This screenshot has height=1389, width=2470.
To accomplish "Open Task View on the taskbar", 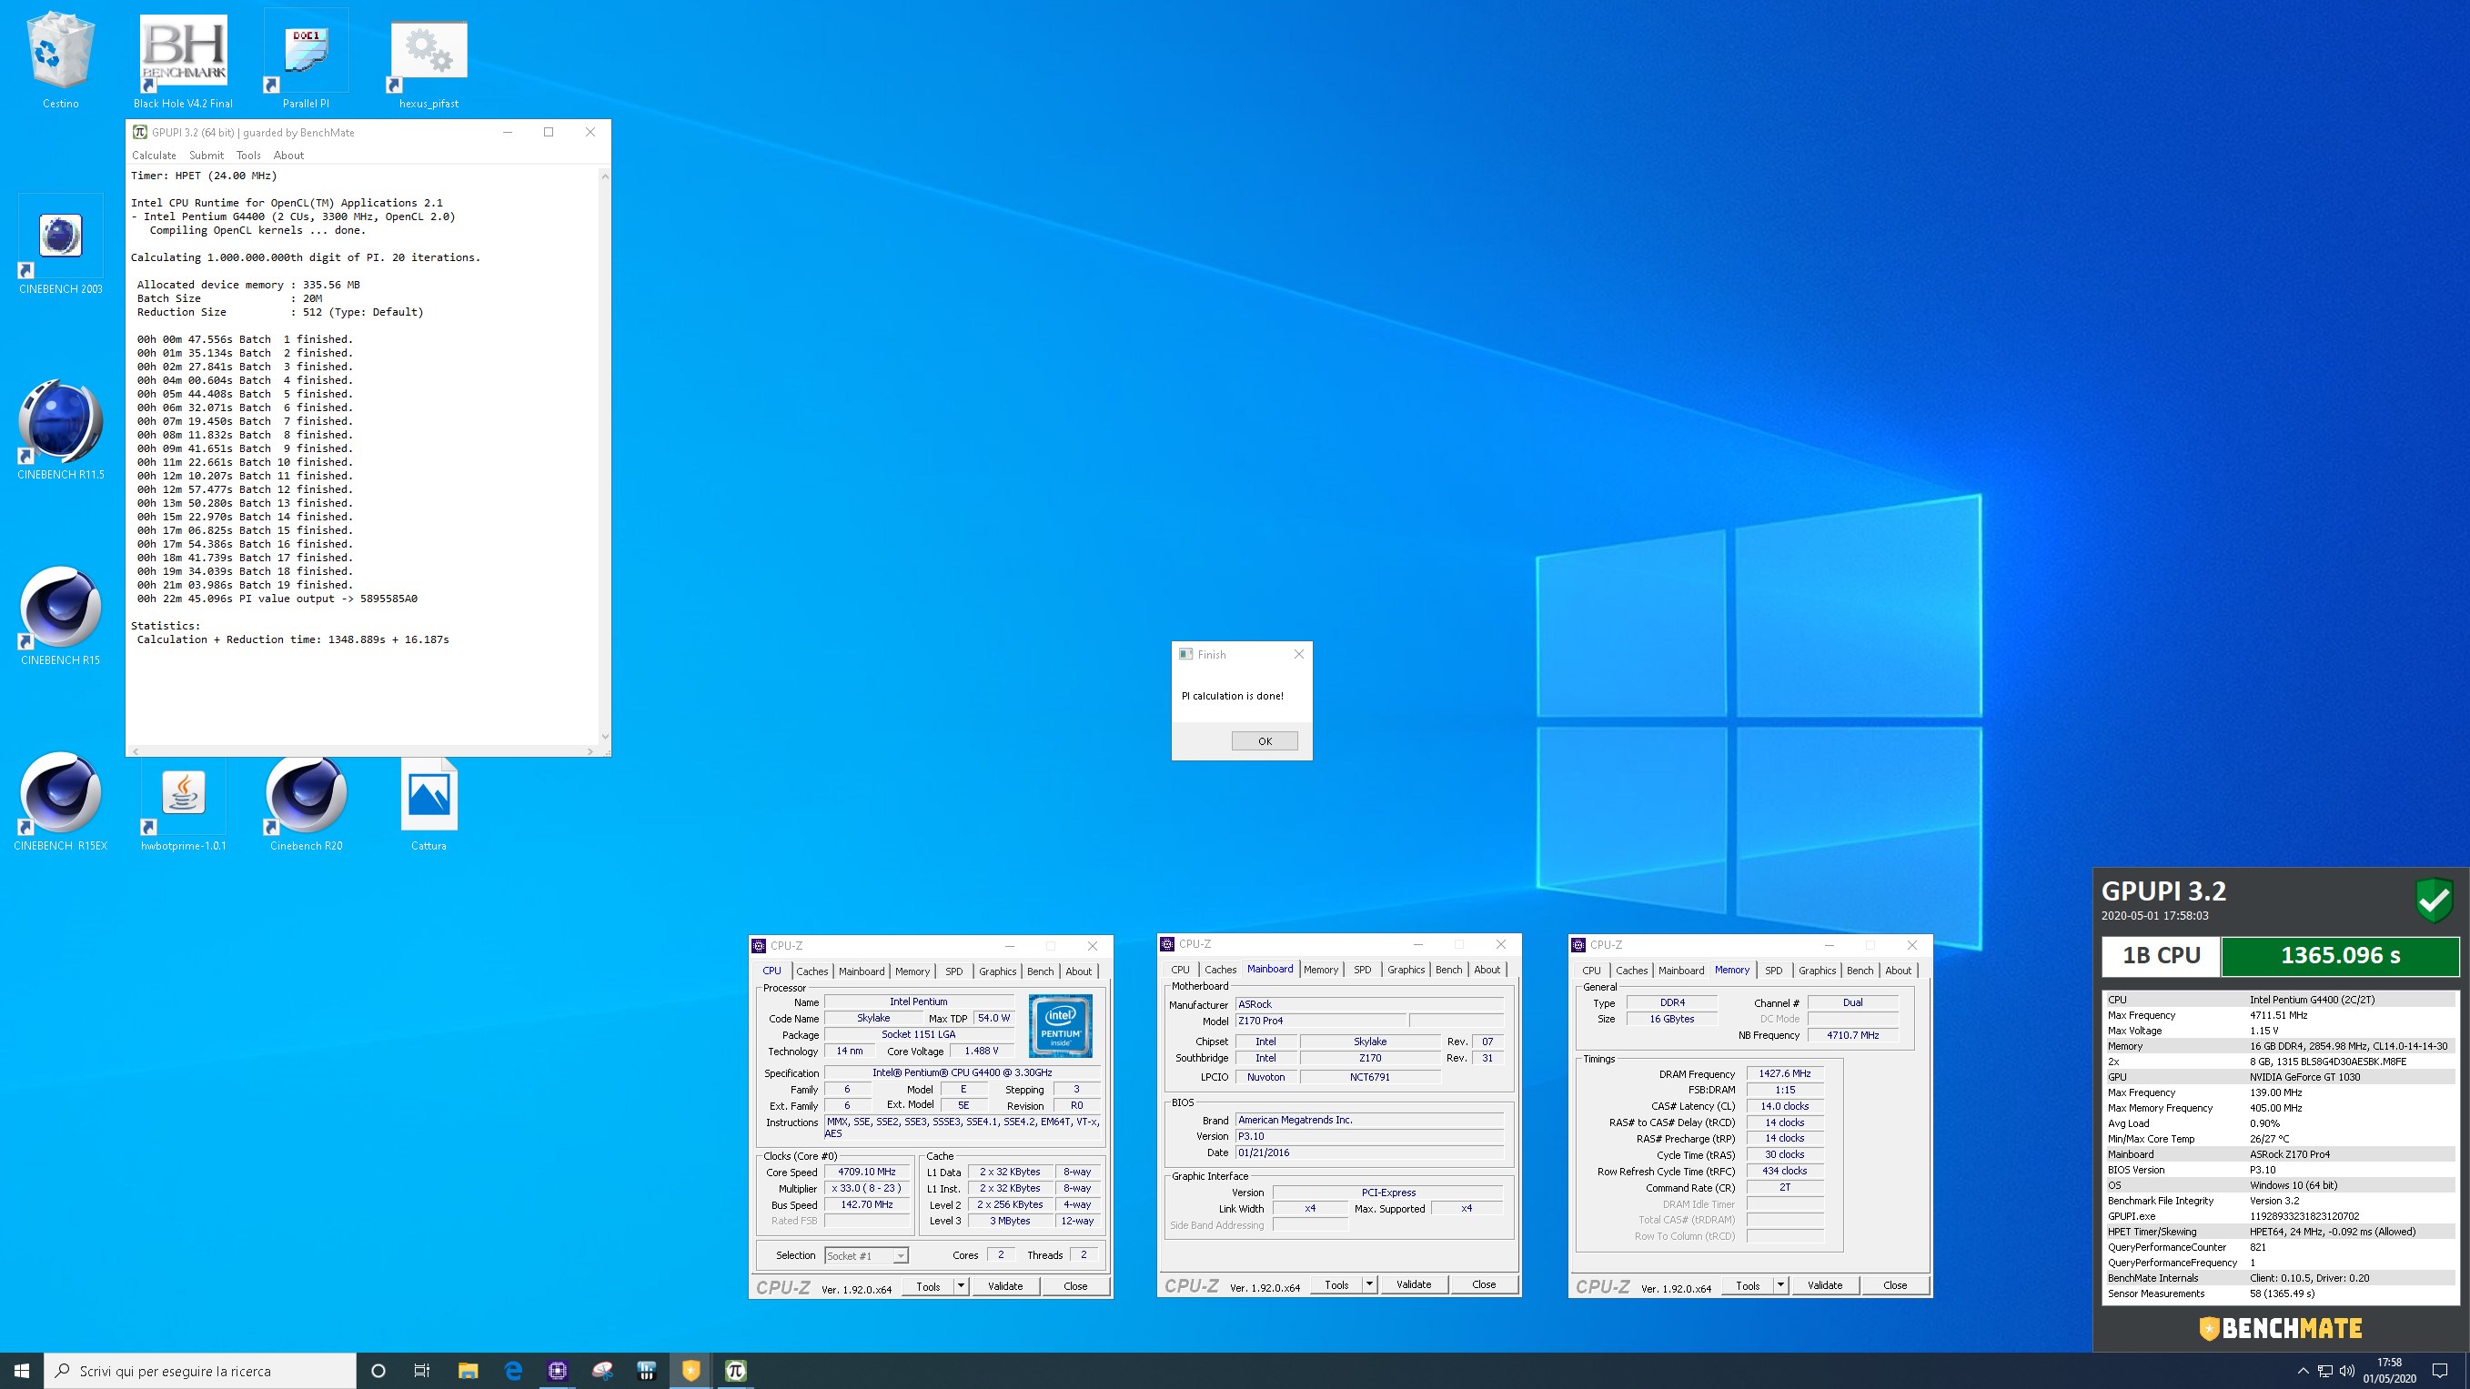I will coord(422,1371).
